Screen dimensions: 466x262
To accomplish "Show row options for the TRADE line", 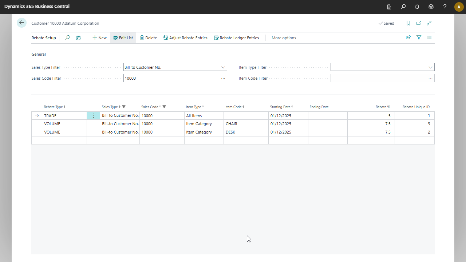I will (93, 116).
